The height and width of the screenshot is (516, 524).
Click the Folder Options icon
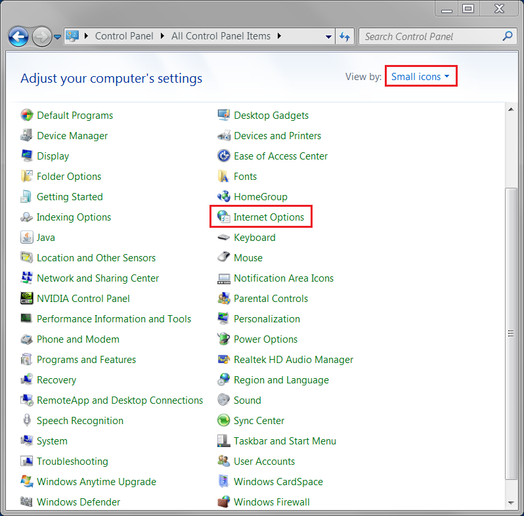tap(27, 177)
